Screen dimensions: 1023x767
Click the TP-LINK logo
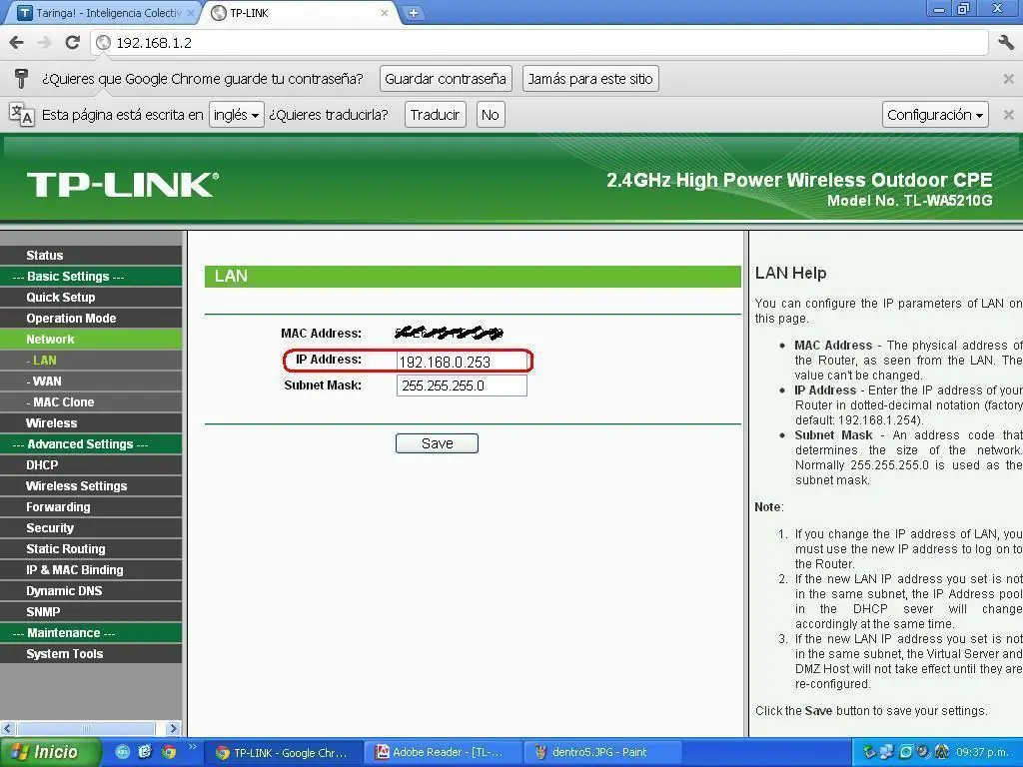coord(123,185)
